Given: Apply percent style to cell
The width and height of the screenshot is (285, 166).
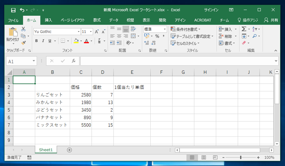Looking at the screenshot, I should click(x=157, y=36).
